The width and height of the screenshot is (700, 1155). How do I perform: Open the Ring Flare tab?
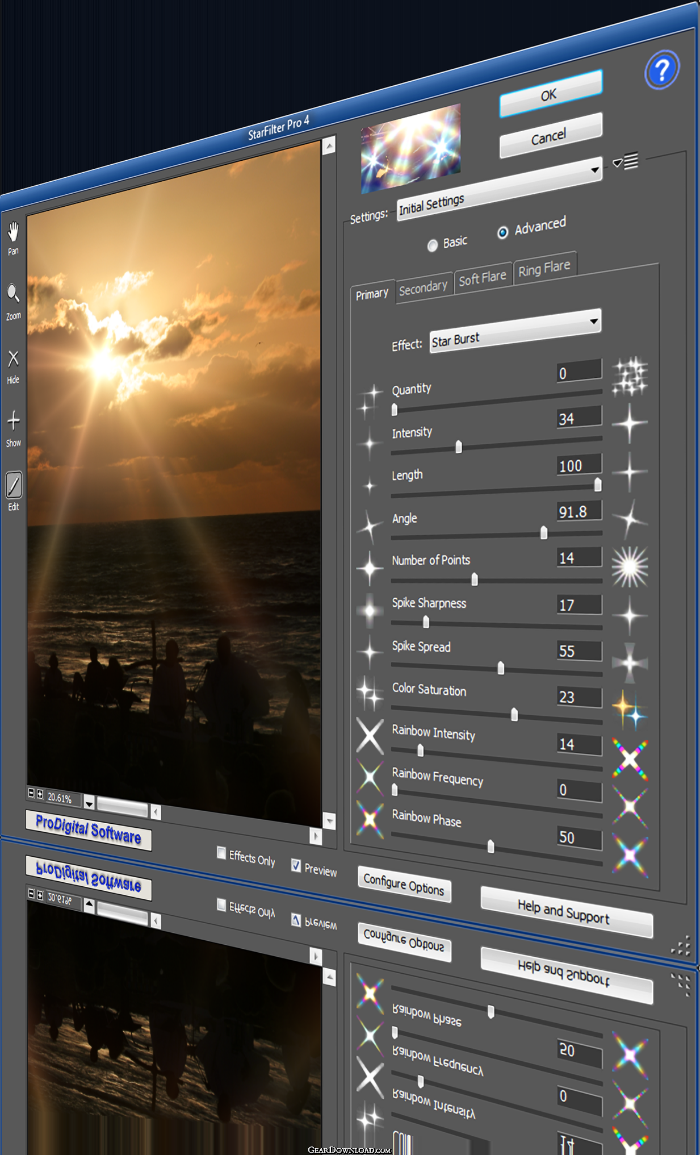(x=544, y=268)
